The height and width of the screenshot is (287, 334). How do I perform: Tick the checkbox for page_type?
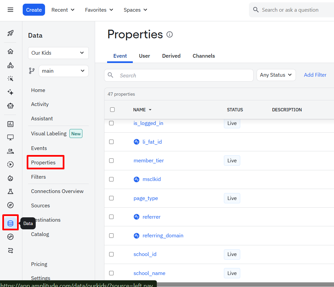click(x=111, y=198)
